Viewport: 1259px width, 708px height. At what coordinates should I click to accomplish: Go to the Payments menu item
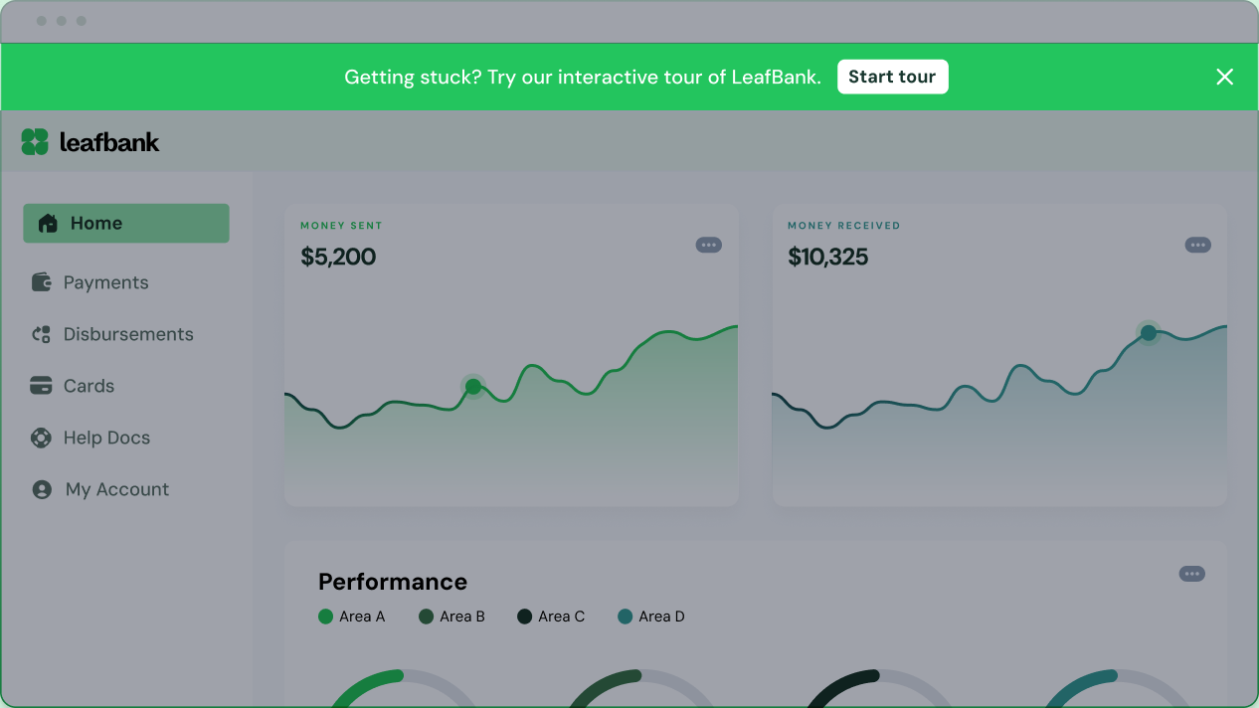pos(105,282)
